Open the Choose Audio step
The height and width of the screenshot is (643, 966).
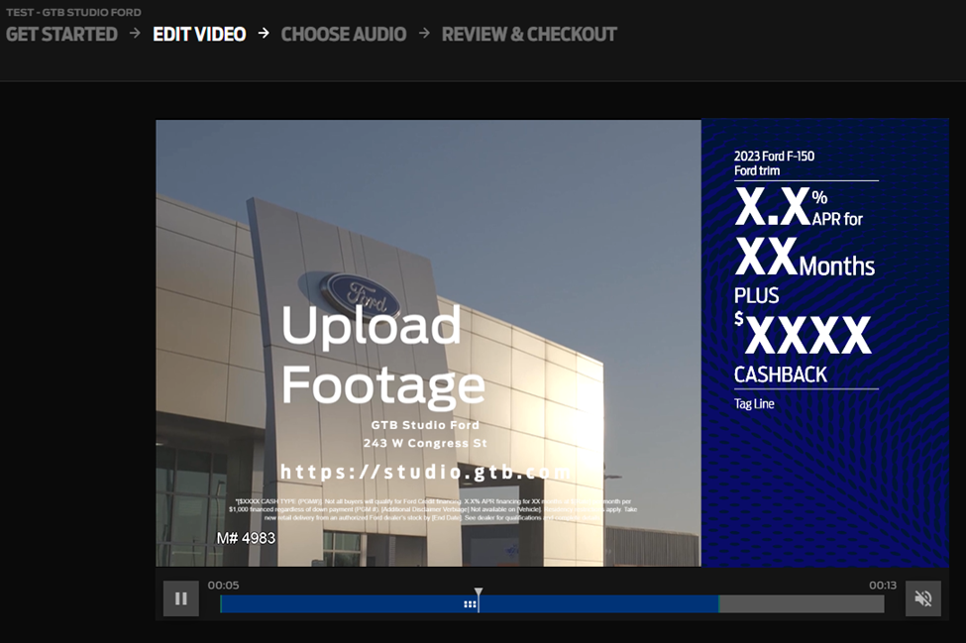coord(344,35)
